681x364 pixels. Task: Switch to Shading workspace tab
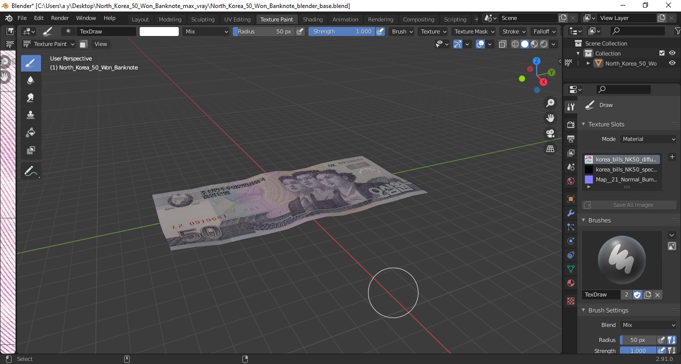(x=312, y=19)
